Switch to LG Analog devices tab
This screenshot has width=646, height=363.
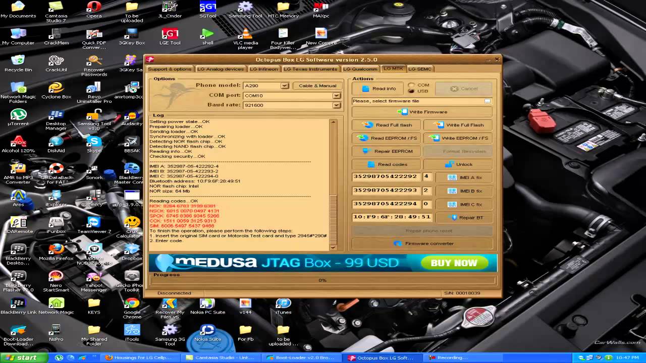220,69
